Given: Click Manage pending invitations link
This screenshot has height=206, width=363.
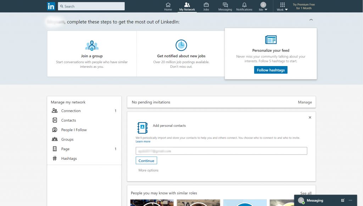Looking at the screenshot, I should point(305,102).
